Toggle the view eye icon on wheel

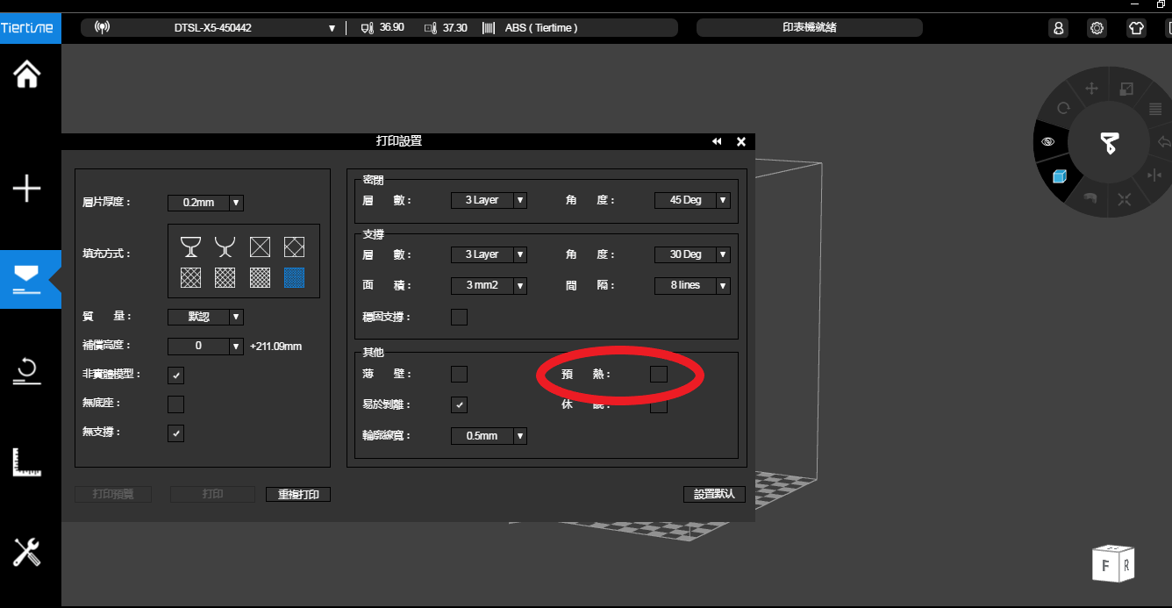click(x=1047, y=141)
